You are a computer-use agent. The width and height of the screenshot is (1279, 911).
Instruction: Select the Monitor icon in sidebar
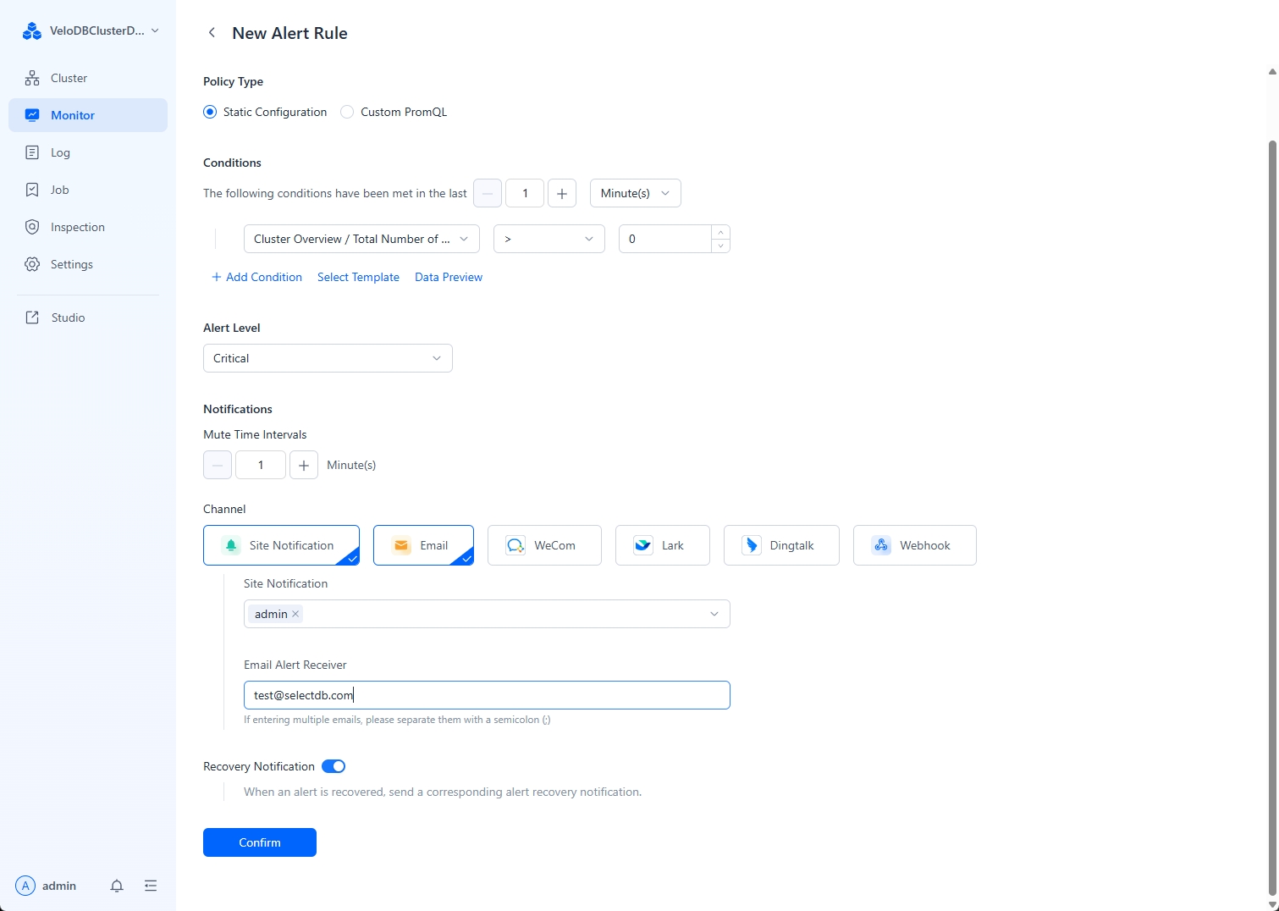(31, 114)
